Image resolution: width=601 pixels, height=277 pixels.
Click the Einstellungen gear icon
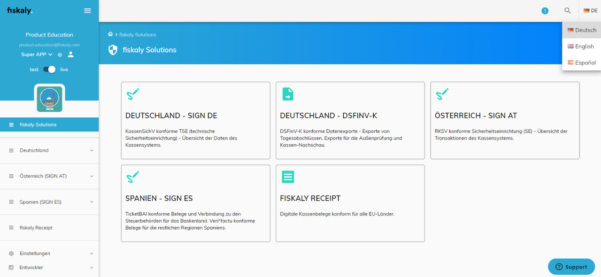tap(11, 254)
